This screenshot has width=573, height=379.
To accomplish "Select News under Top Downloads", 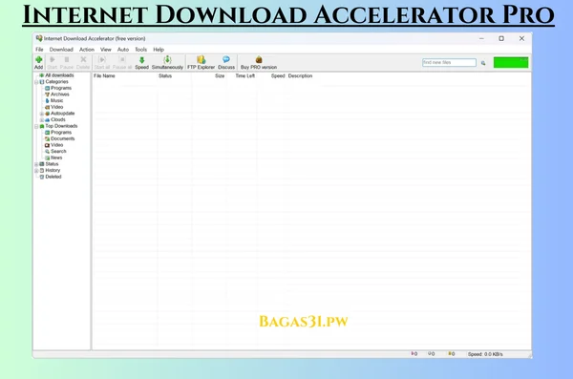I will pyautogui.click(x=56, y=158).
